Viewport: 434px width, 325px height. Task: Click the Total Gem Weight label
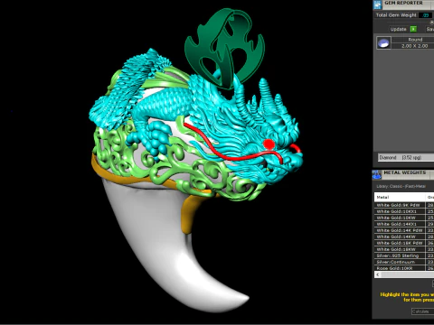point(396,15)
